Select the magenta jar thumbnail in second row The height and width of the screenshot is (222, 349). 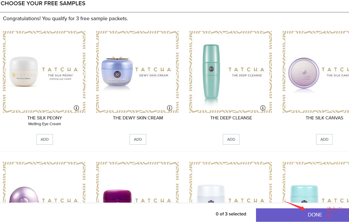[137, 182]
